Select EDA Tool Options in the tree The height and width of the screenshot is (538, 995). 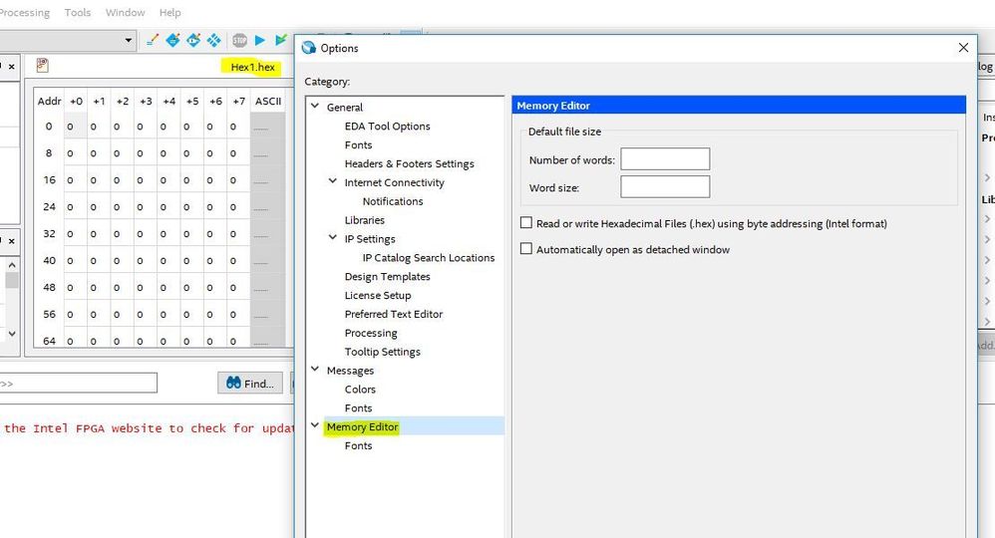387,127
